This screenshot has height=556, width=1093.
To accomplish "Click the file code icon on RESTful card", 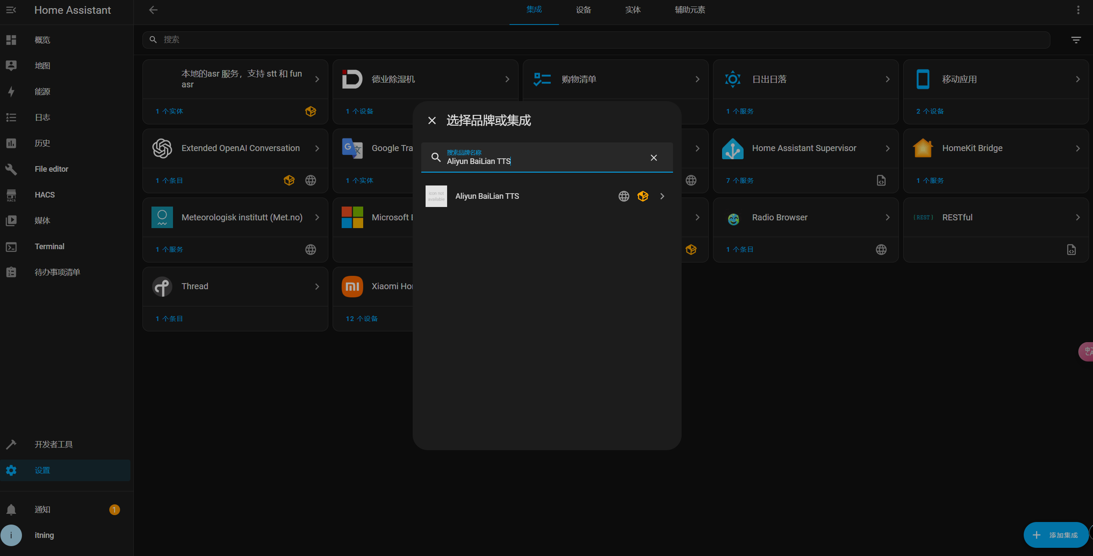I will click(1071, 250).
